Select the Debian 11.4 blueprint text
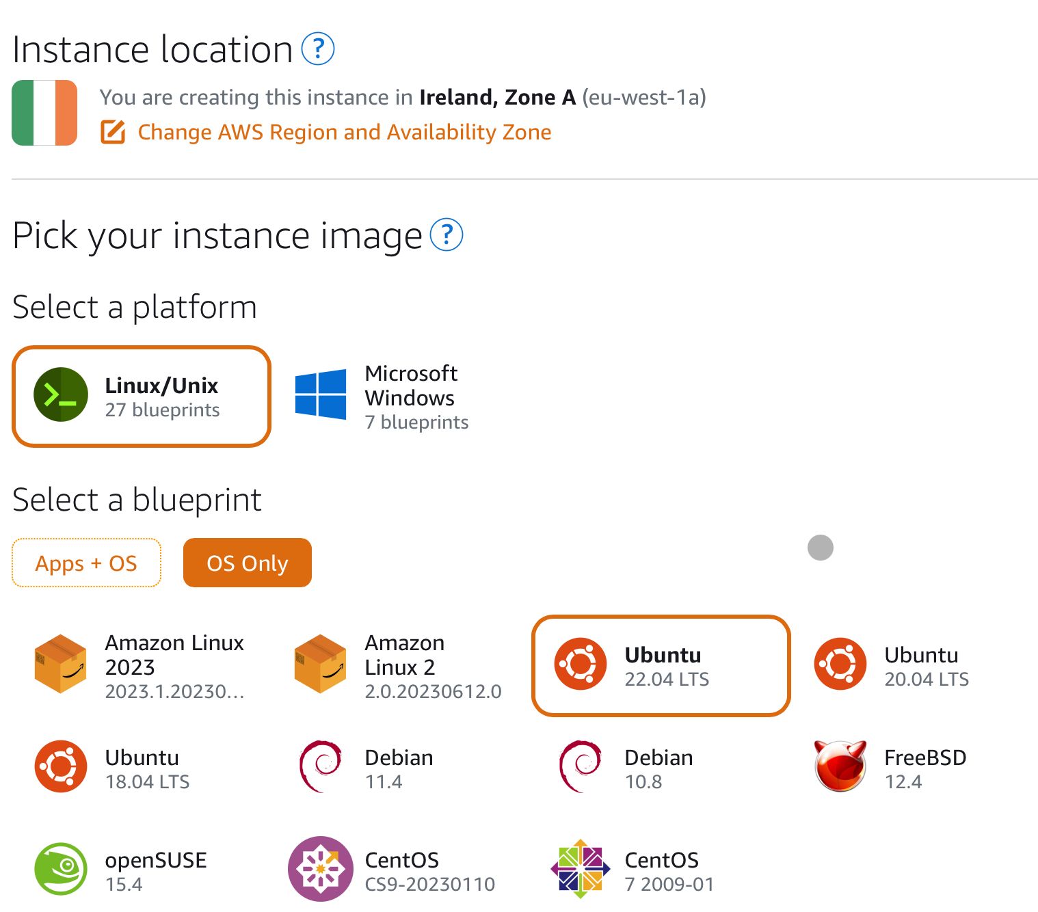This screenshot has height=912, width=1038. [399, 769]
